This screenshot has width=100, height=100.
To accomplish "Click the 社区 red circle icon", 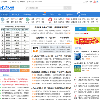I will coord(50,20).
